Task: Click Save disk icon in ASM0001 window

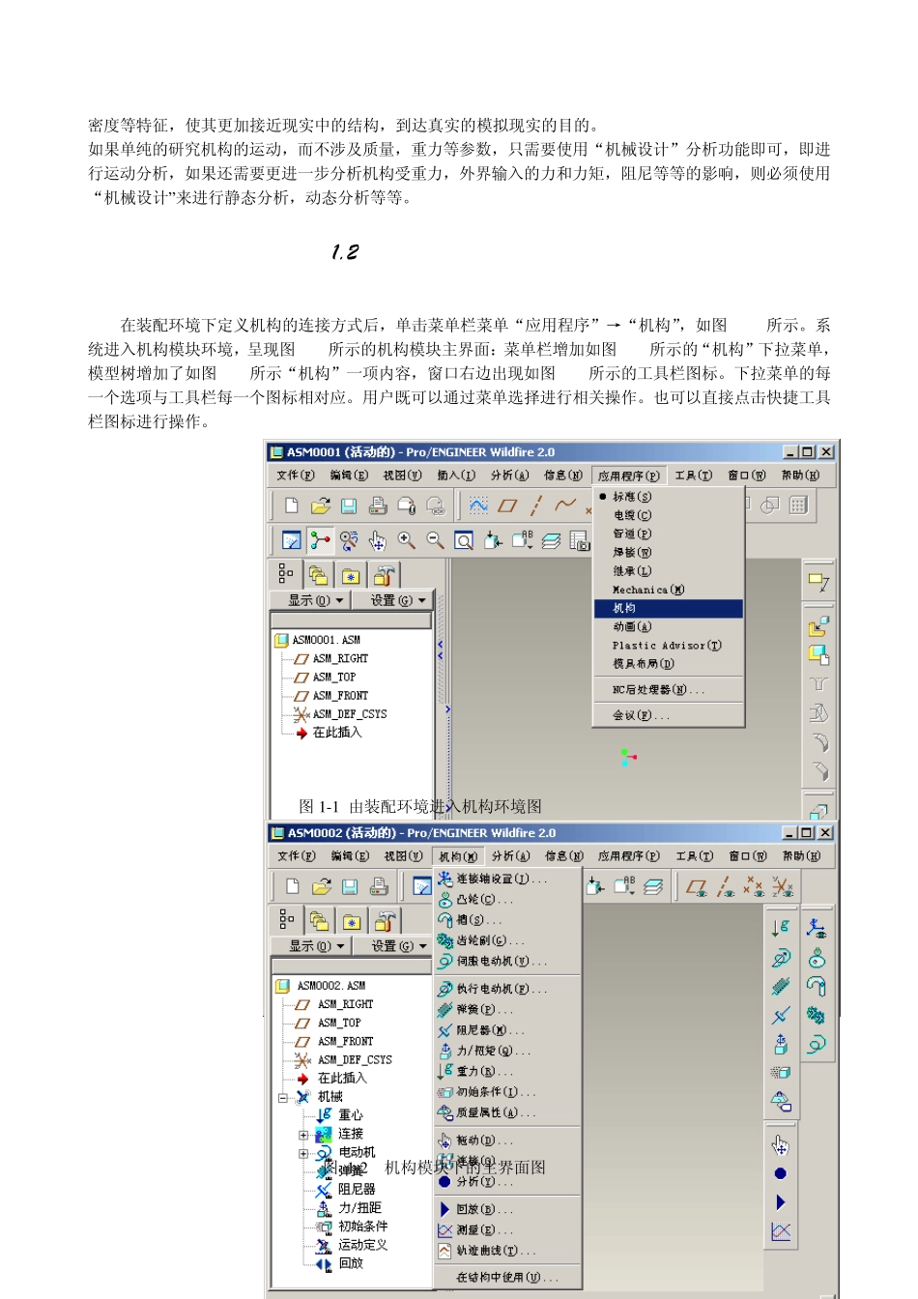Action: [x=349, y=505]
